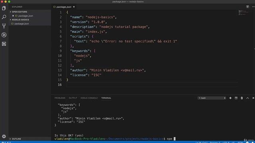Image resolution: width=255 pixels, height=143 pixels.
Task: Click the "nodejs tutorial package" description string
Action: pos(124,27)
